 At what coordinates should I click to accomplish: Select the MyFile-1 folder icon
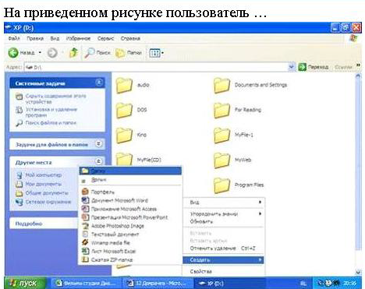[x=221, y=135]
